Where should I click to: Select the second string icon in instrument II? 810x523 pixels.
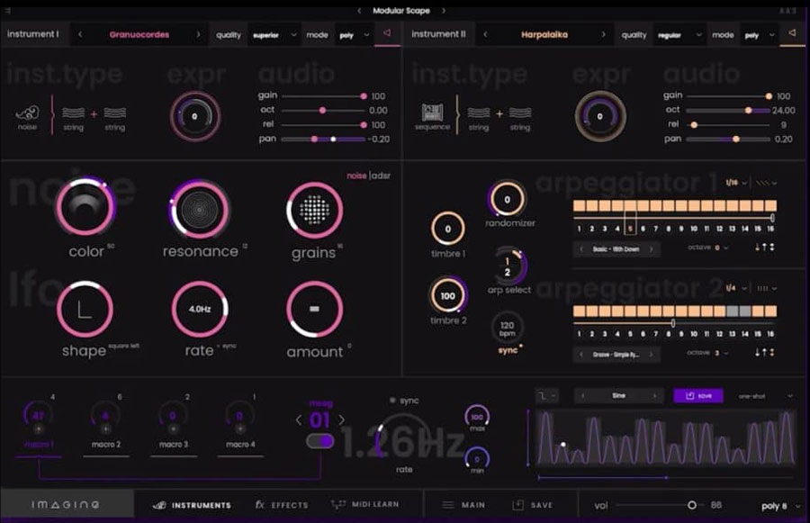tap(519, 113)
